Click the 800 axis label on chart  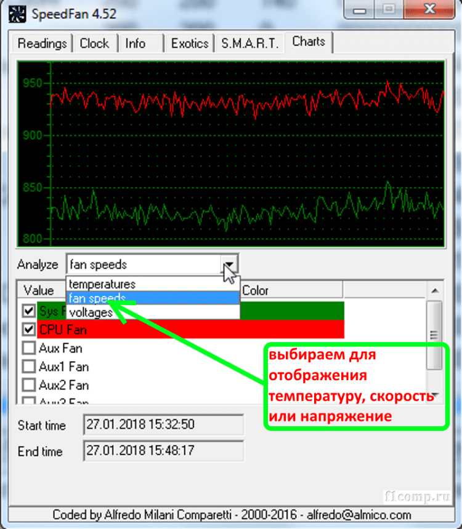[x=33, y=239]
